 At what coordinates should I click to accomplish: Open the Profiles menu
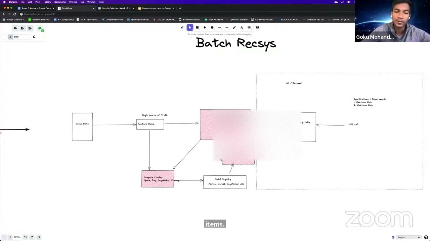tap(73, 2)
